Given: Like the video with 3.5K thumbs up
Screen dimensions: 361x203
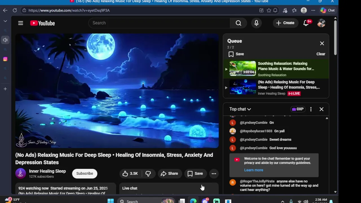Looking at the screenshot, I should [130, 173].
